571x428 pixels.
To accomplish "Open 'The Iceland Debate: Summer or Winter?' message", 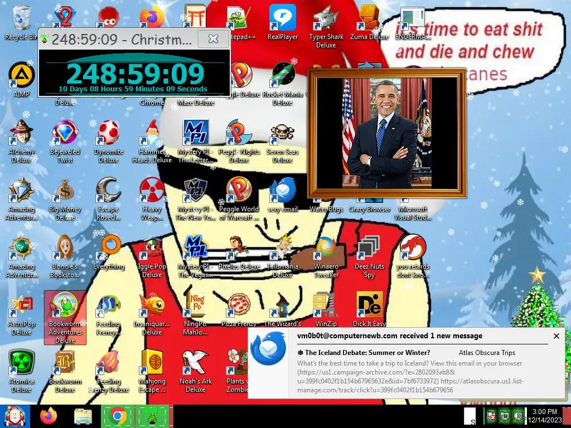I will (367, 352).
